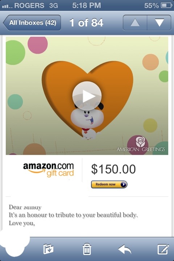Tap the arrow circle on Redeem now
The image size is (174, 261).
pyautogui.click(x=123, y=185)
